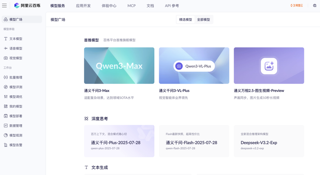
Task: Switch to 精选模型 tab
Action: (x=185, y=20)
